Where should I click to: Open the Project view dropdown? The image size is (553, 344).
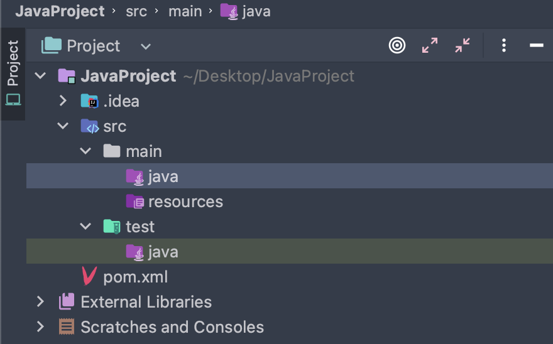(x=145, y=46)
